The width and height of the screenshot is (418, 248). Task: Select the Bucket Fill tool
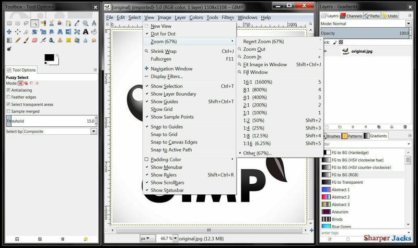[x=94, y=32]
